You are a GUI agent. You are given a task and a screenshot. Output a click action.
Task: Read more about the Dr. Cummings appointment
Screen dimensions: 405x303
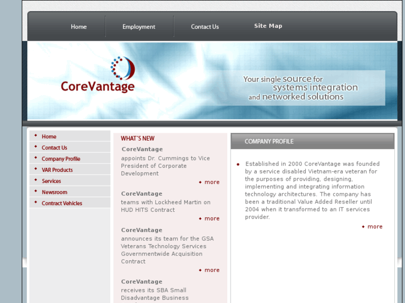click(x=212, y=182)
